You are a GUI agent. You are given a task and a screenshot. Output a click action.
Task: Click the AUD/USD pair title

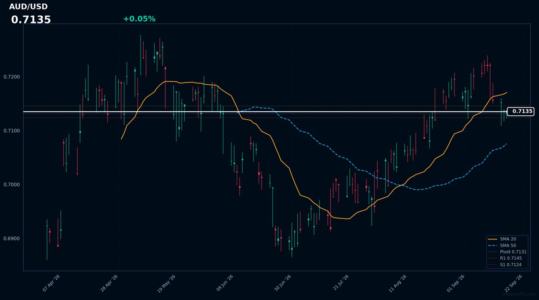[x=28, y=7]
